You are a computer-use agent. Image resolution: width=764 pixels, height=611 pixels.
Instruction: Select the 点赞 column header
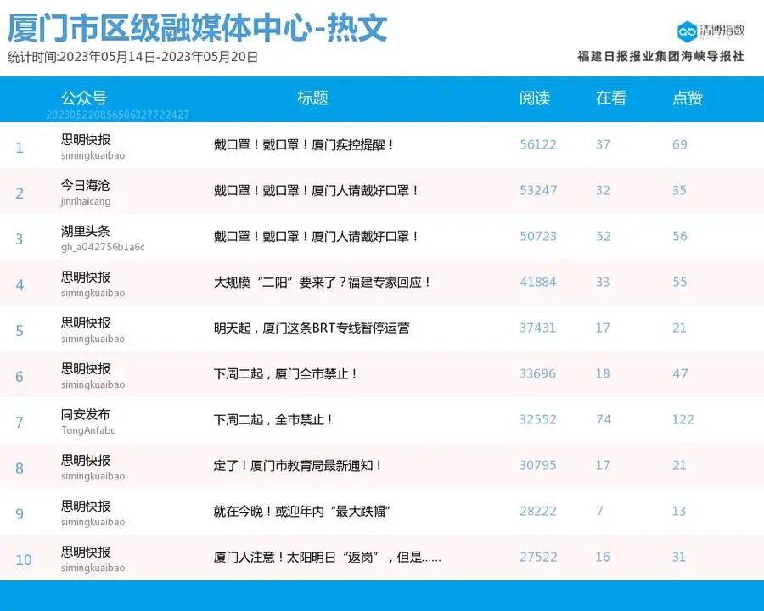pos(688,98)
